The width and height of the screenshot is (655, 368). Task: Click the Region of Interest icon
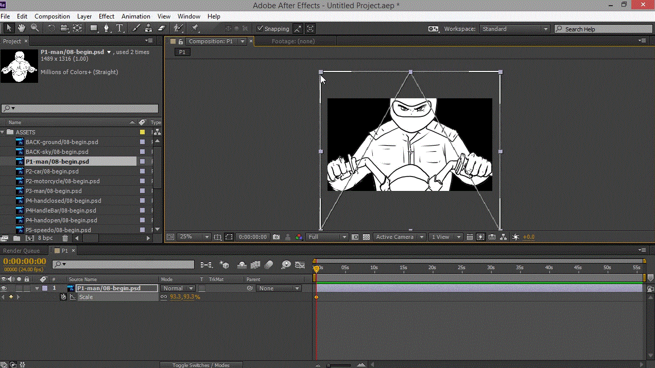(355, 237)
